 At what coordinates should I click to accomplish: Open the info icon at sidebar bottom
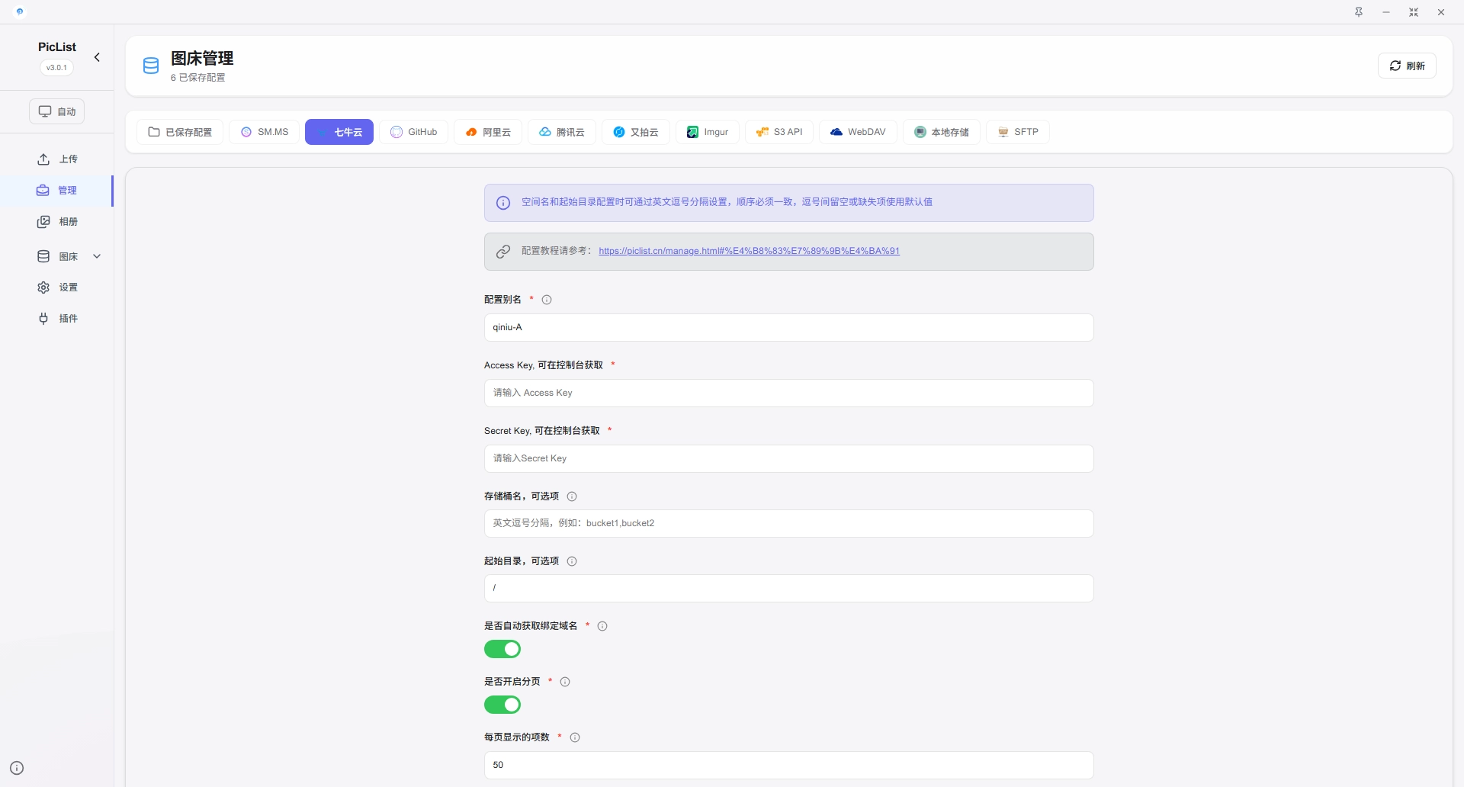tap(17, 768)
